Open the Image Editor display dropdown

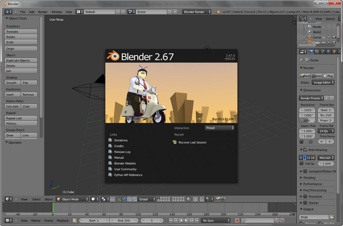pyautogui.click(x=323, y=83)
